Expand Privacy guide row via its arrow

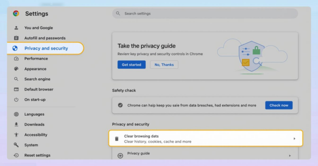point(290,156)
